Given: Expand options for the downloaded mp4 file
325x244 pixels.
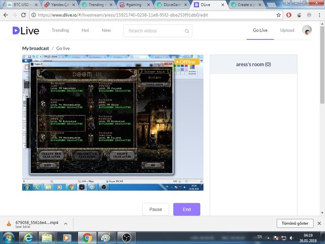Looking at the screenshot, I should coord(66,223).
